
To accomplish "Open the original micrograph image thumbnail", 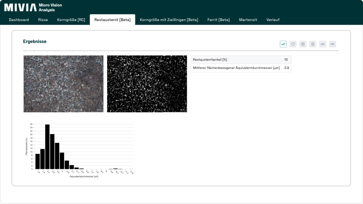I will pos(64,84).
